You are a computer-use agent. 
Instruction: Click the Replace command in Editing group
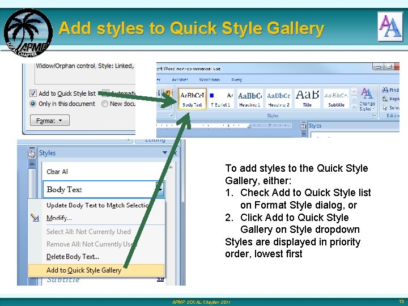click(x=390, y=99)
